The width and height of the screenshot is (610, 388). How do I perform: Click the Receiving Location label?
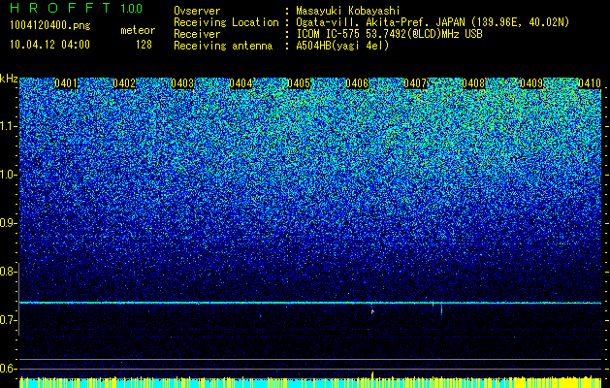click(226, 22)
